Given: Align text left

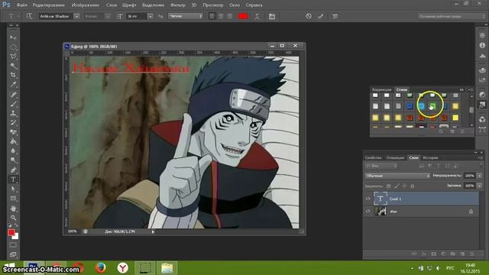Looking at the screenshot, I should coord(212,16).
